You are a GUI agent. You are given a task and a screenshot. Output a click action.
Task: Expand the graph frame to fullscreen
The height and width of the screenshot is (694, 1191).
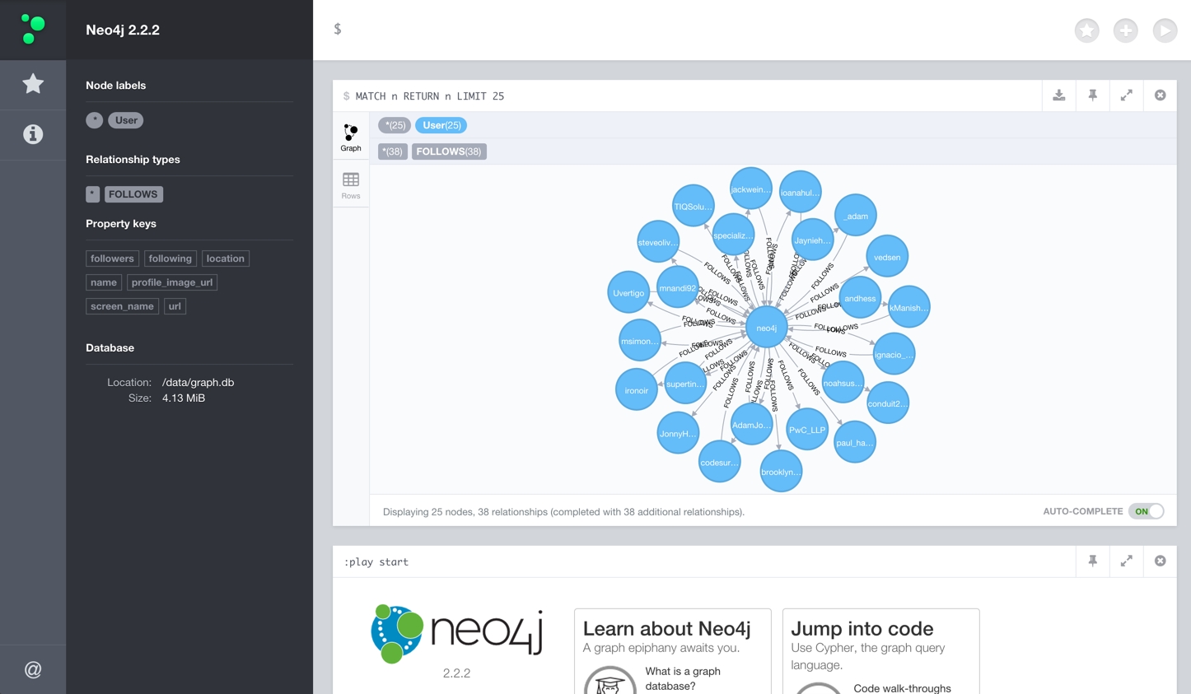(1126, 95)
